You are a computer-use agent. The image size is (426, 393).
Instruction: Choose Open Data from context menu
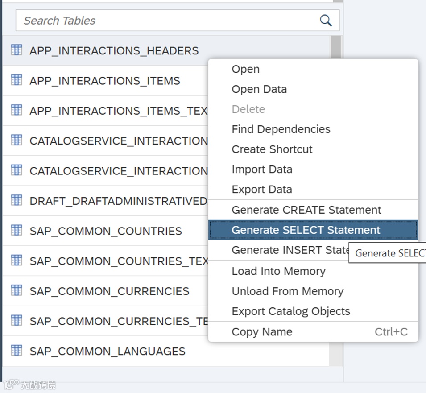tap(259, 89)
